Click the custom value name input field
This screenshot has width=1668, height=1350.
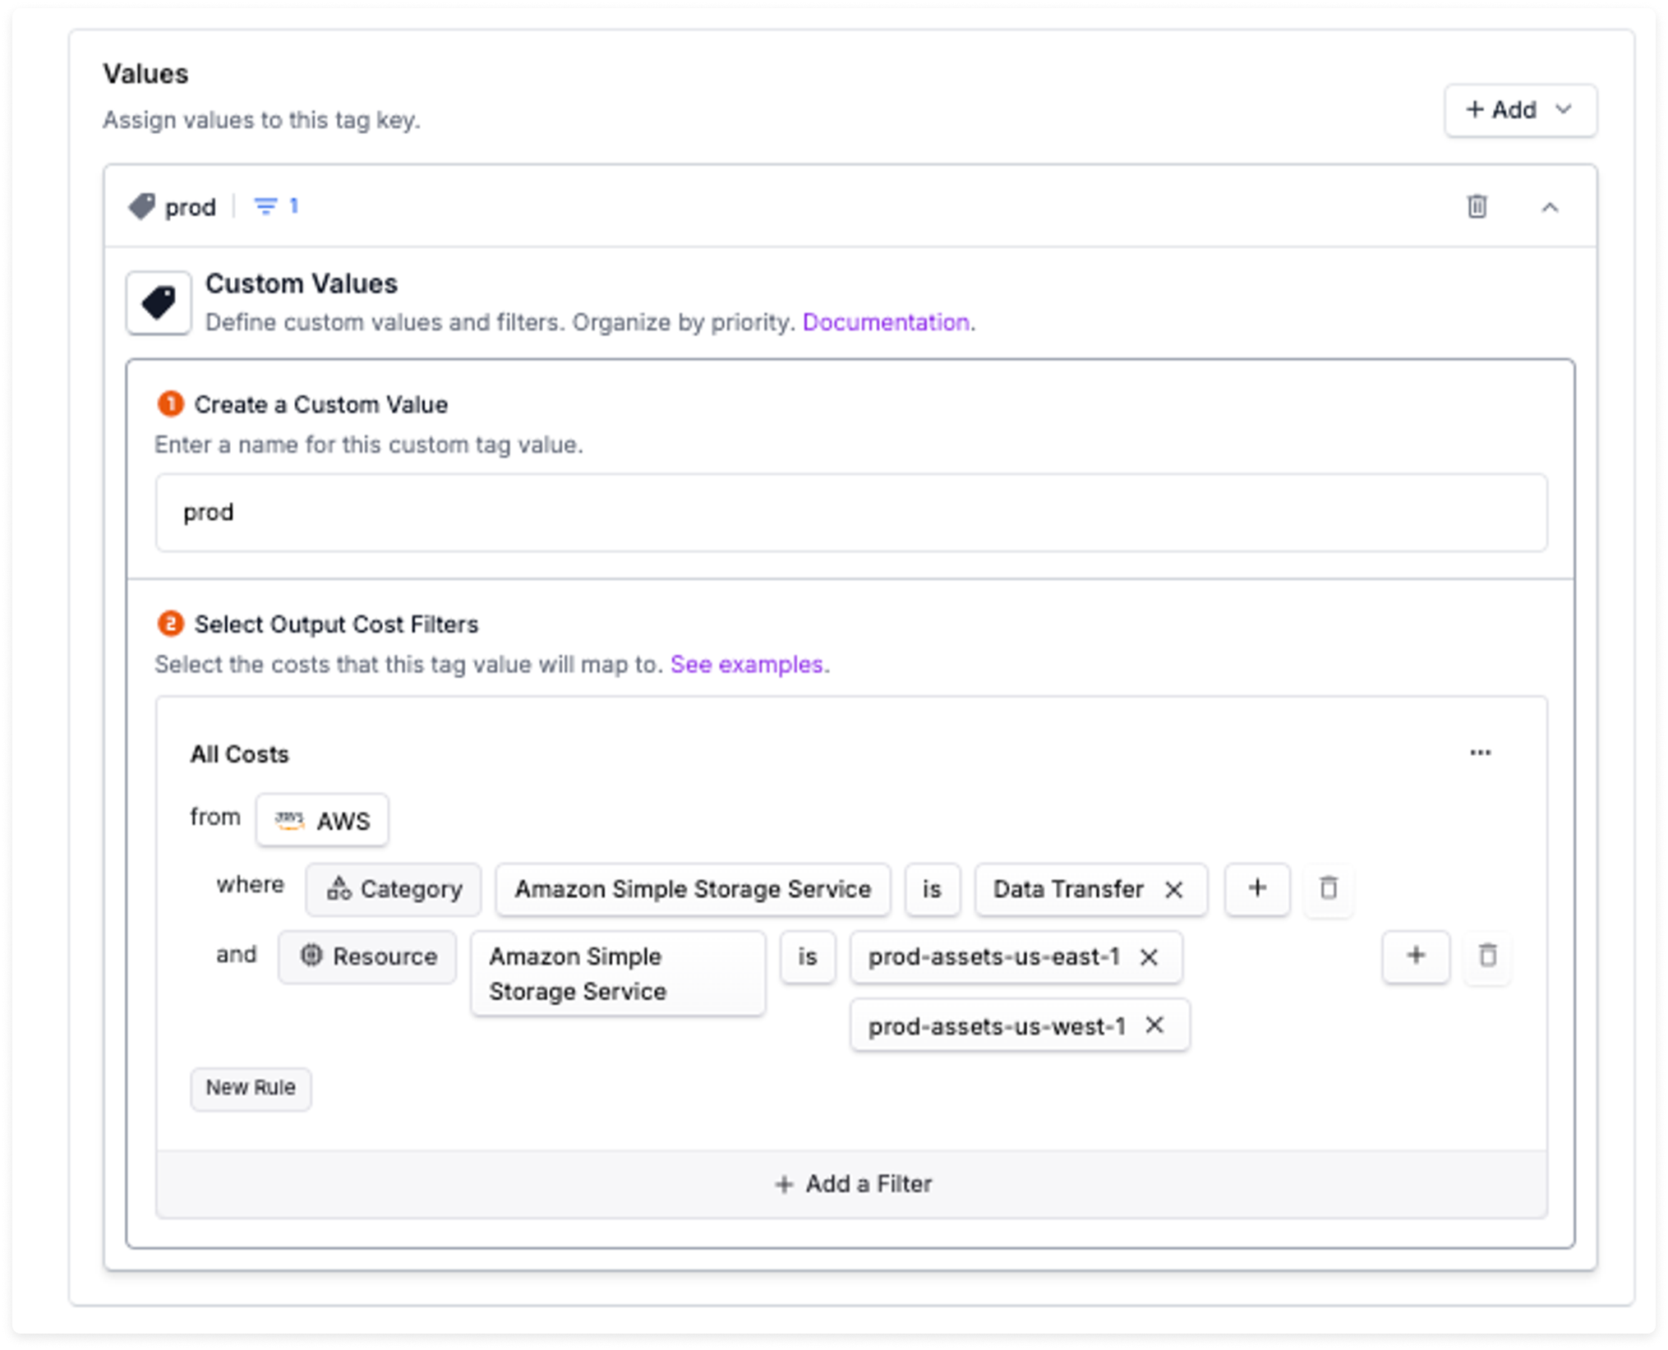tap(851, 513)
